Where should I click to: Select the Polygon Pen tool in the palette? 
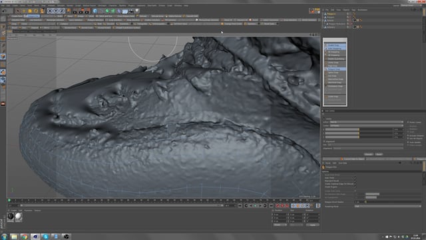pos(33,16)
